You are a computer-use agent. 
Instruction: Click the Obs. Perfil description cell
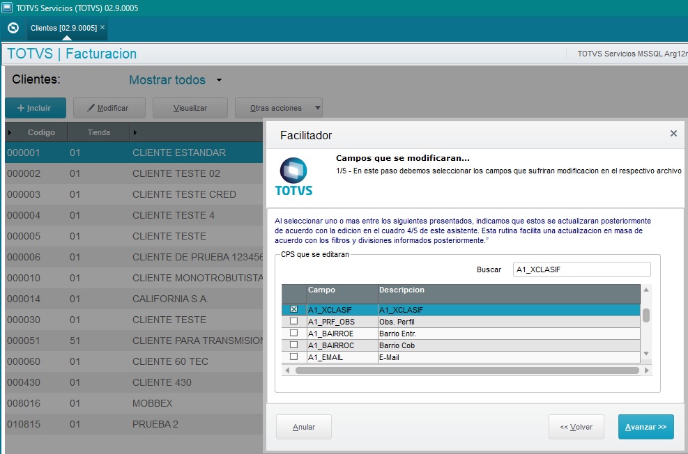[x=509, y=322]
